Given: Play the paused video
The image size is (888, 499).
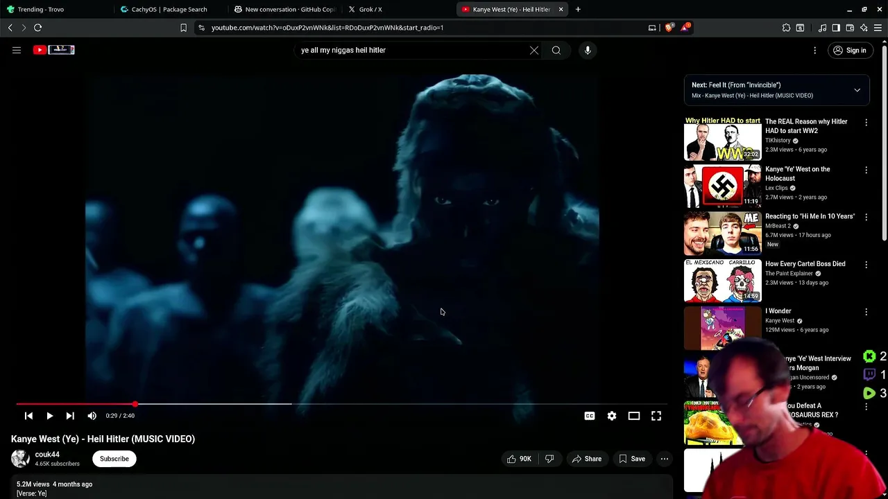Looking at the screenshot, I should point(50,416).
